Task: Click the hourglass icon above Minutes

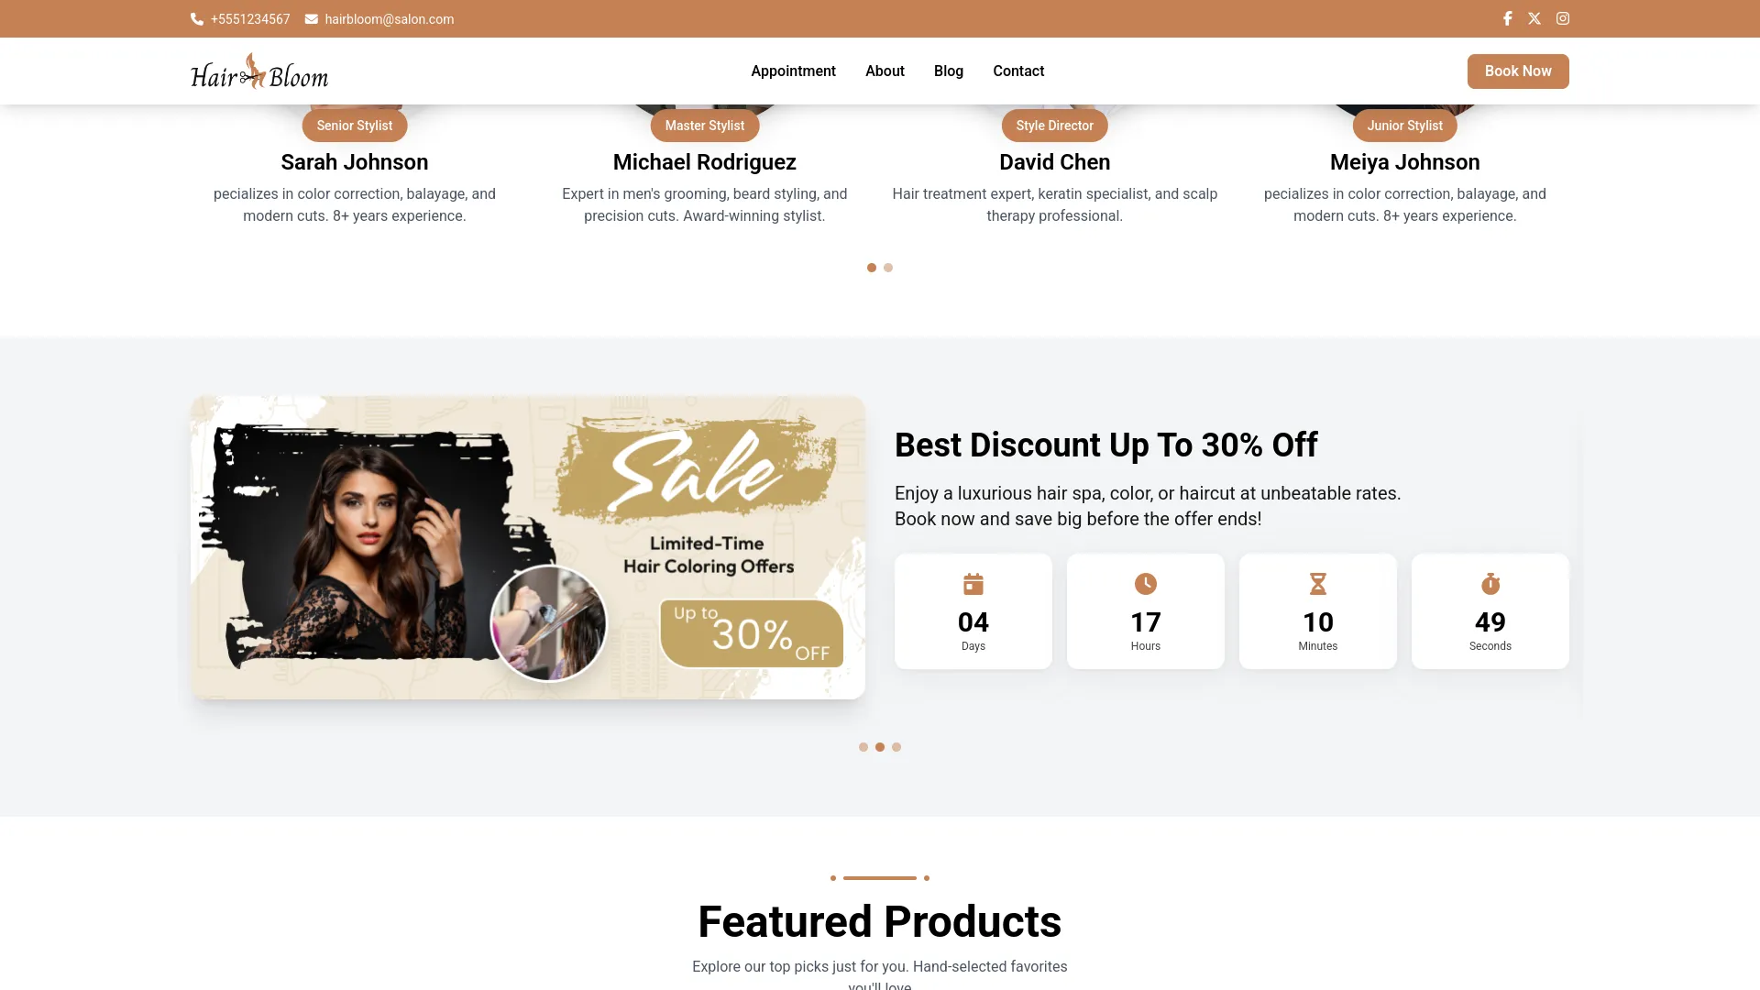Action: click(x=1318, y=584)
